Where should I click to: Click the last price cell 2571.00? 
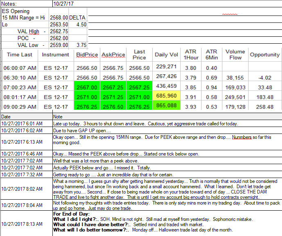click(x=140, y=97)
